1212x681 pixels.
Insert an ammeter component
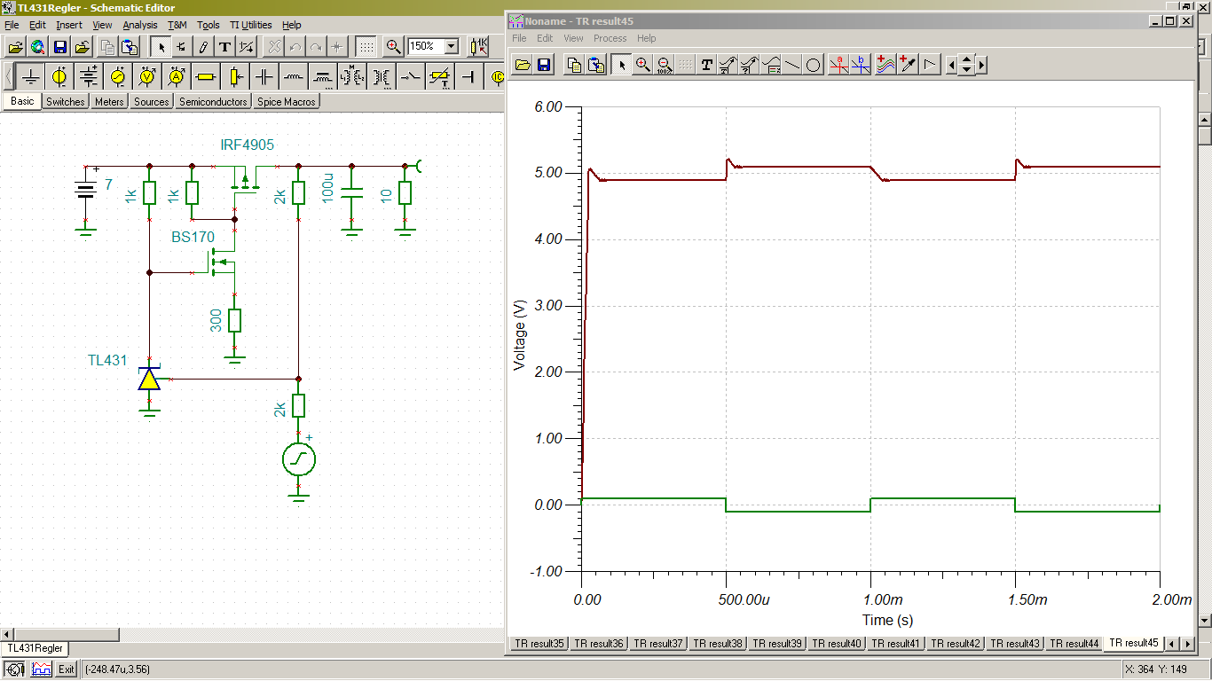tap(176, 77)
